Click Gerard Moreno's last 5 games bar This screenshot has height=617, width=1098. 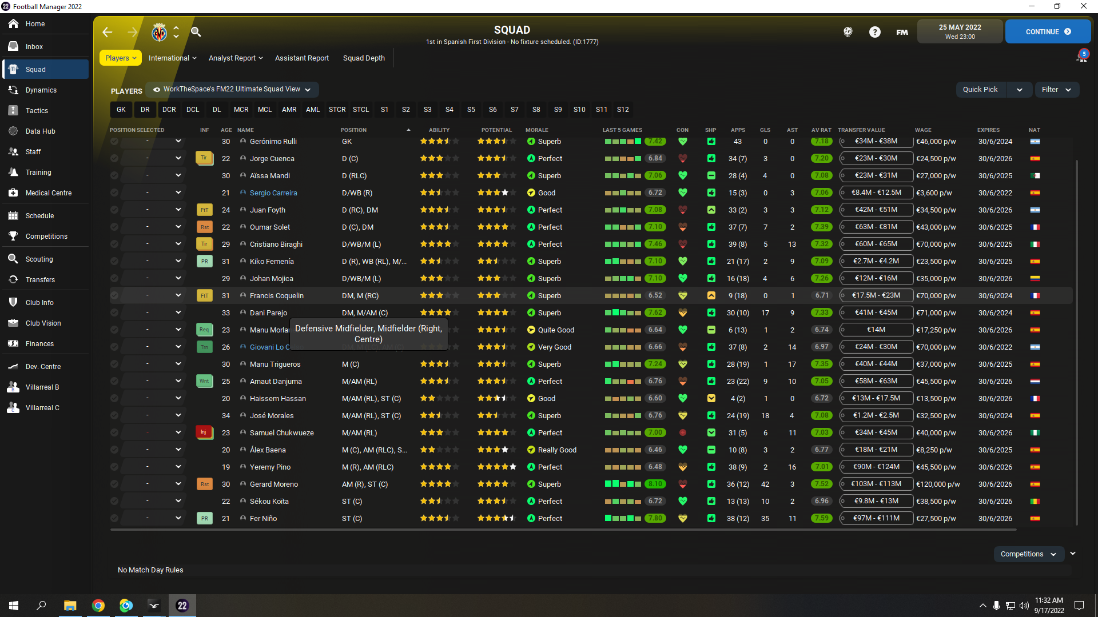tap(623, 484)
